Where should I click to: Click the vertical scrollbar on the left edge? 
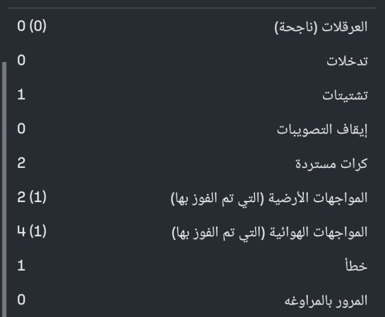click(x=4, y=180)
